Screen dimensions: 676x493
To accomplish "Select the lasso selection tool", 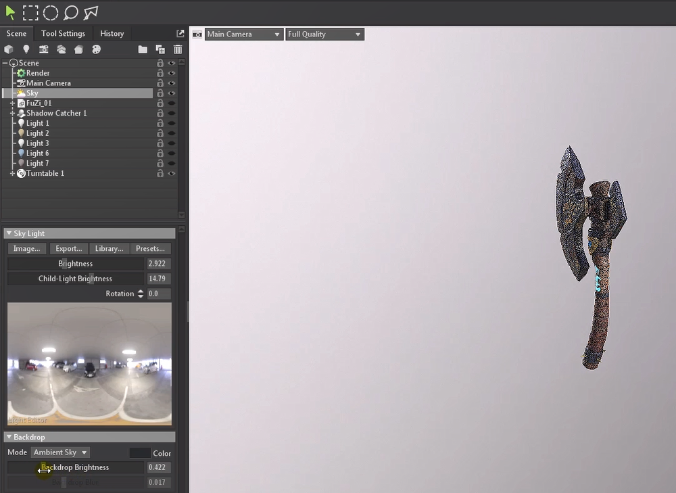I will pos(70,12).
